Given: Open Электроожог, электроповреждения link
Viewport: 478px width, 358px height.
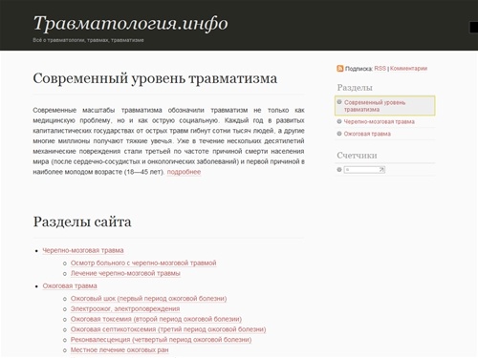Looking at the screenshot, I should pyautogui.click(x=125, y=308).
